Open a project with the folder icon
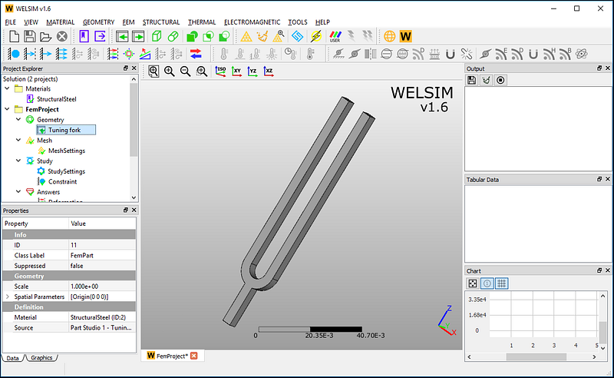 pos(45,37)
